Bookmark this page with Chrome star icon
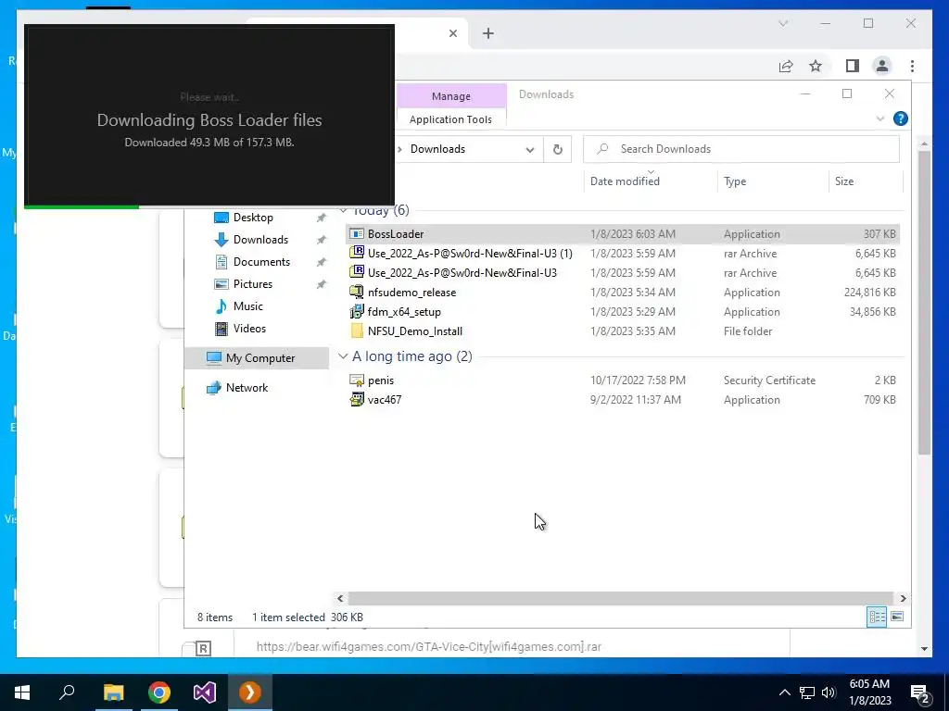 (816, 66)
